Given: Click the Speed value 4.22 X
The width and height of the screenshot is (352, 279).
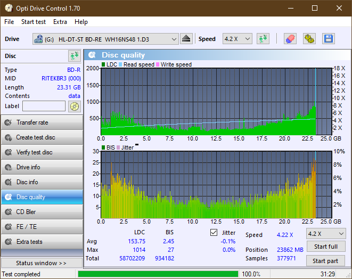Looking at the screenshot, I should (x=285, y=235).
